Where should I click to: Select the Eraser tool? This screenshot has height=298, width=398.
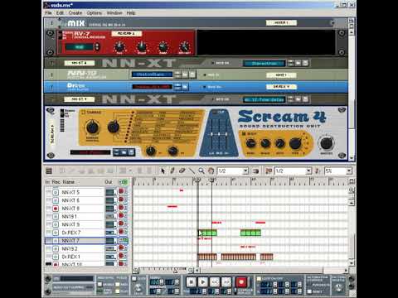coord(182,171)
